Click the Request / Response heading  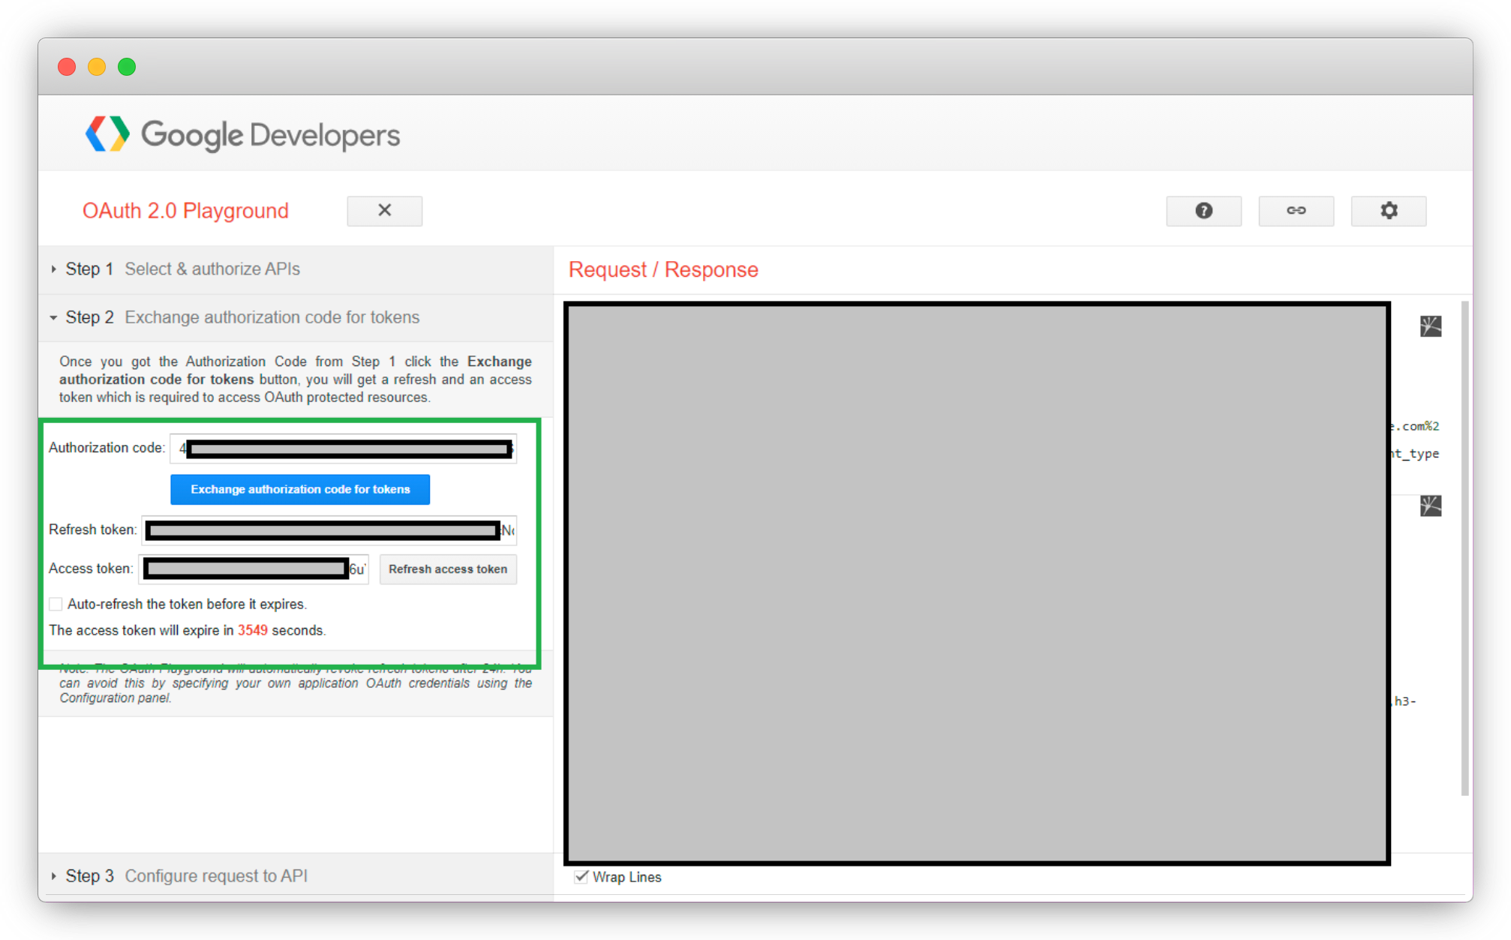coord(663,269)
